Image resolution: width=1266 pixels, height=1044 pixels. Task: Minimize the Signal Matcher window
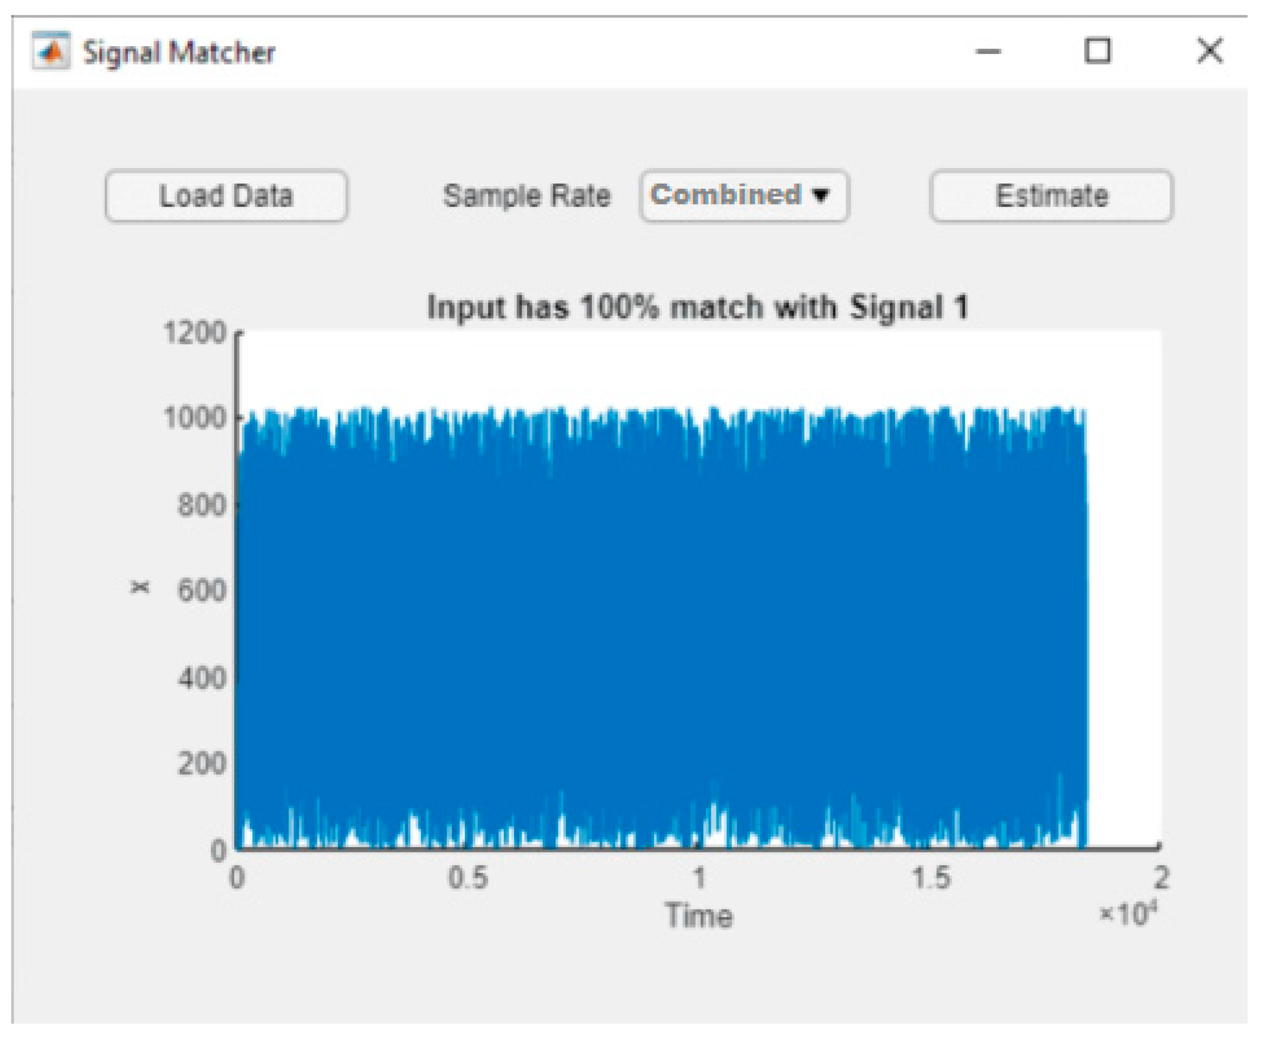coord(988,52)
